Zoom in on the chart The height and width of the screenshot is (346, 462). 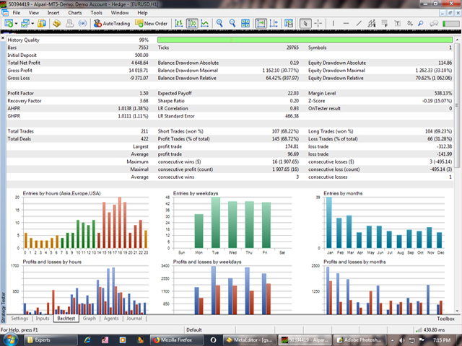click(x=219, y=23)
